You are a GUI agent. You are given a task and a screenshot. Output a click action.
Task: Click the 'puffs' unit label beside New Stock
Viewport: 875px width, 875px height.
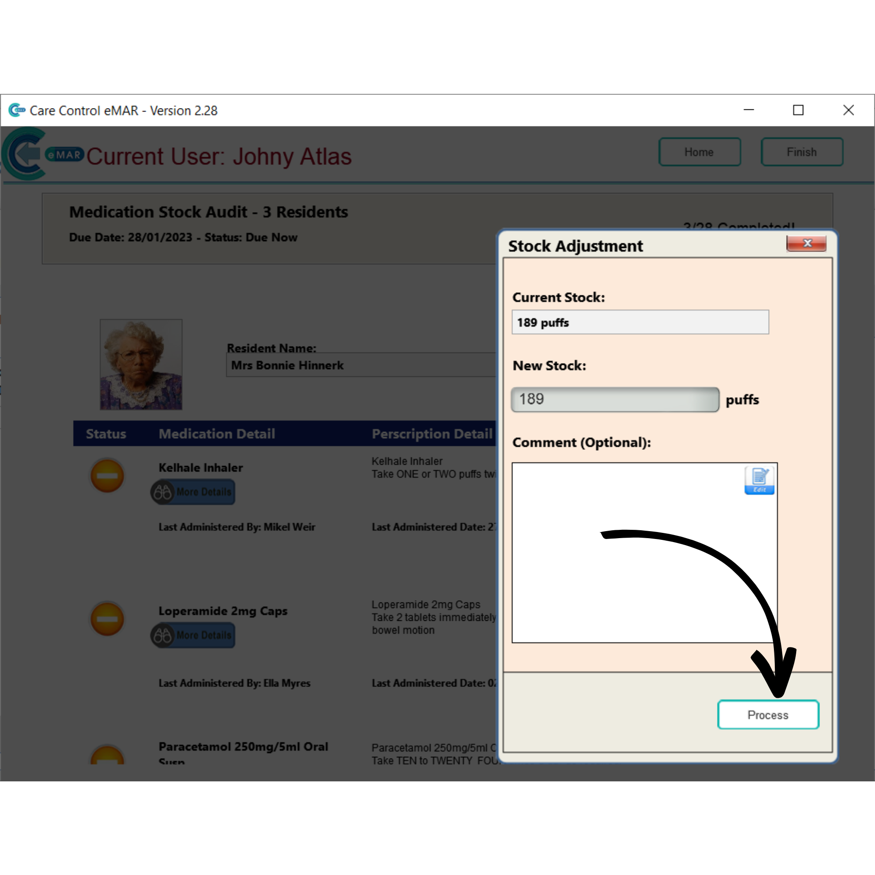point(742,400)
